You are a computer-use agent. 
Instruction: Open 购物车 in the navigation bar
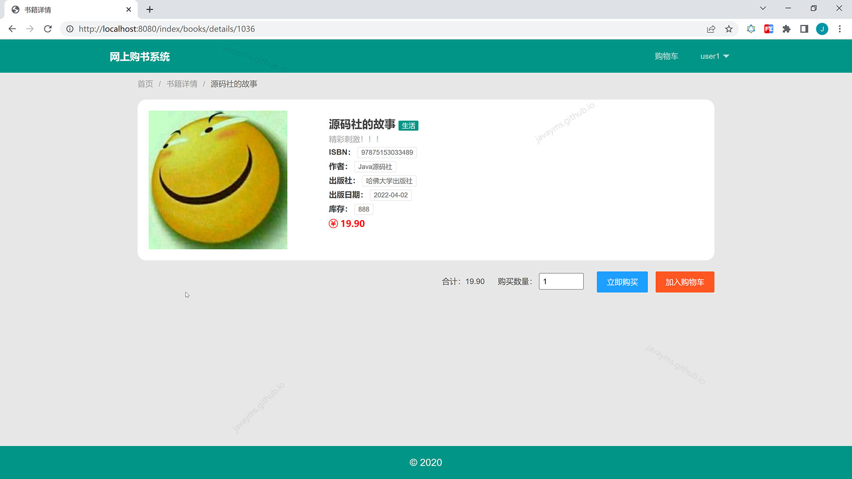point(667,56)
